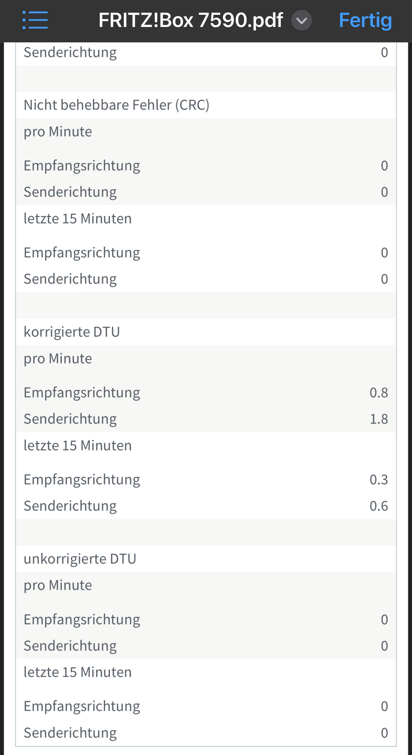This screenshot has height=755, width=412.
Task: Tap the Senderichtung label beside 0.6
Action: (70, 506)
